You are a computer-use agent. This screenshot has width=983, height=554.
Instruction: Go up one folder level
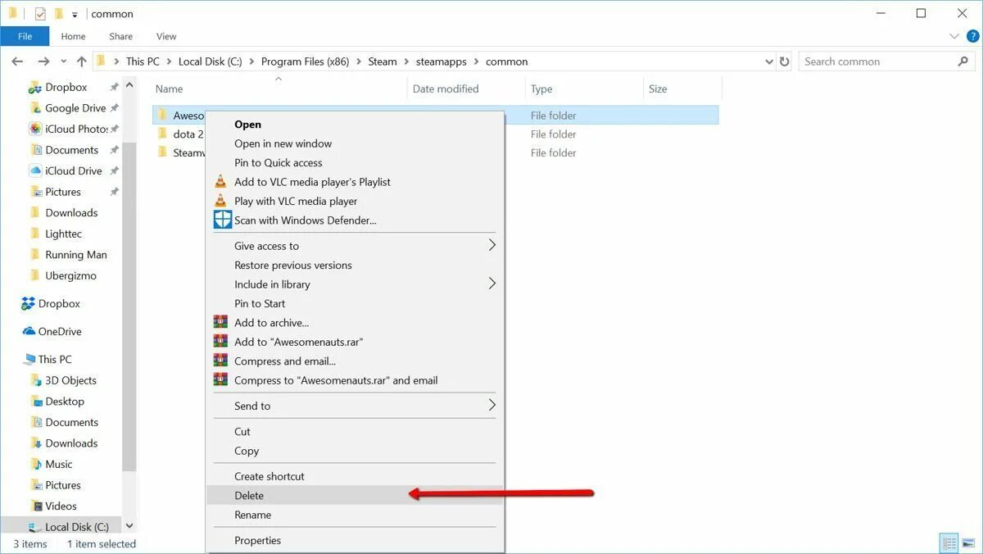tap(81, 61)
